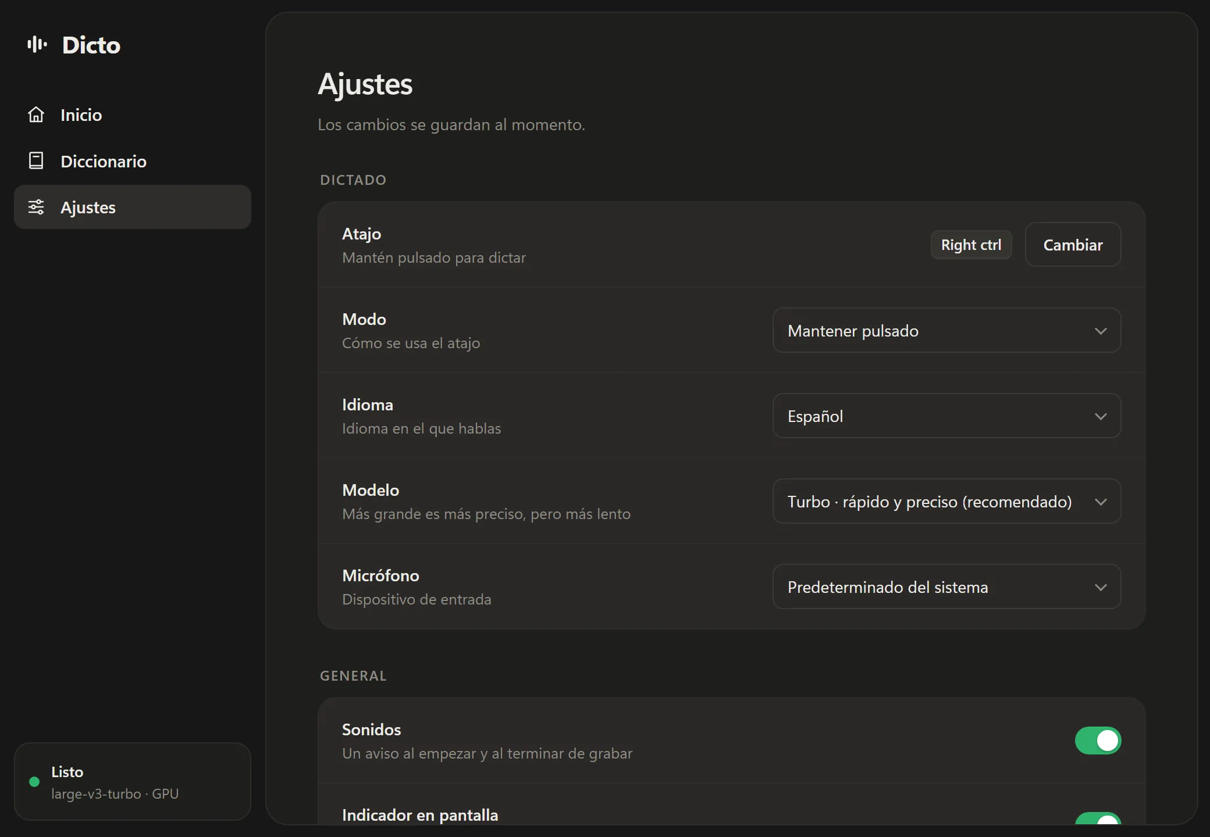Screen dimensions: 1210x837
Task: Click 'Mantén pulsado para dictar' description
Action: pos(434,257)
